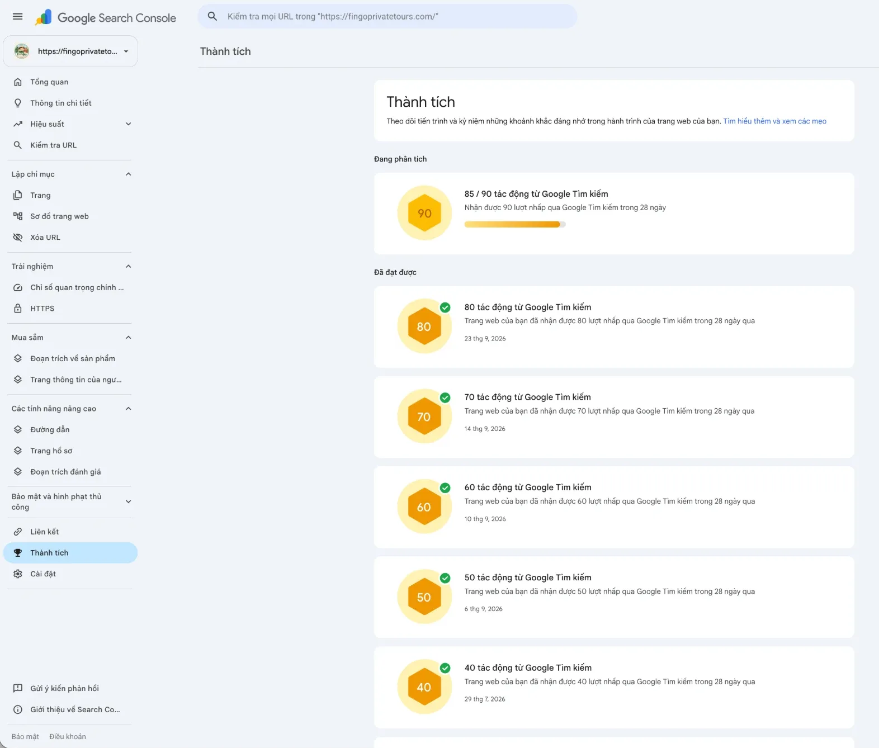
Task: Click the '29 thg 7, 2026' date
Action: tap(485, 699)
